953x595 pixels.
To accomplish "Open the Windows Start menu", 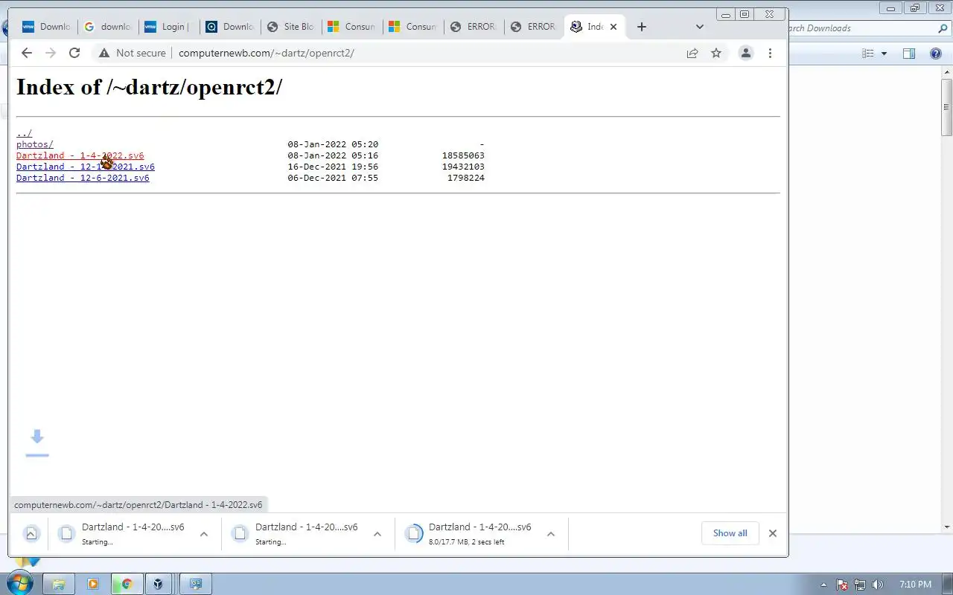I will (20, 584).
